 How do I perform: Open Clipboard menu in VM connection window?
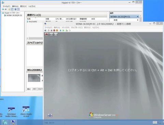(77, 28)
